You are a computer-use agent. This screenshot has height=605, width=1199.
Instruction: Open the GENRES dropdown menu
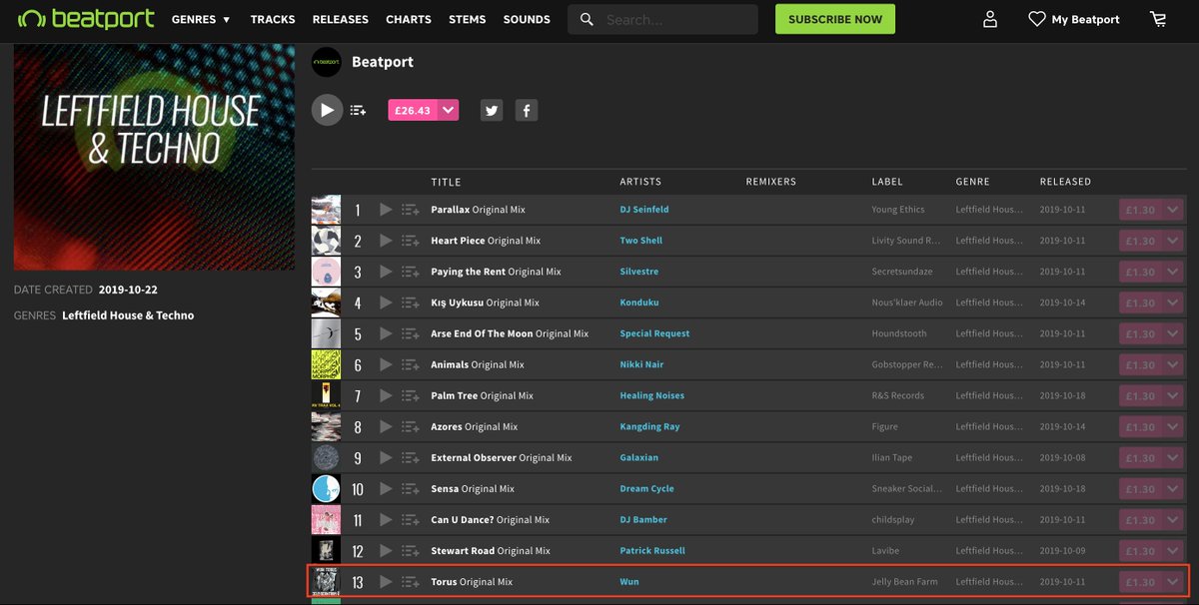pyautogui.click(x=201, y=19)
